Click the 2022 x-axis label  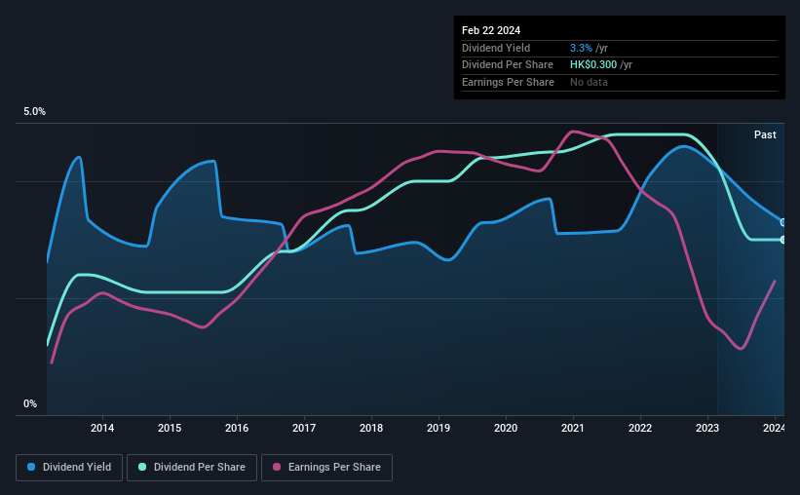[640, 428]
